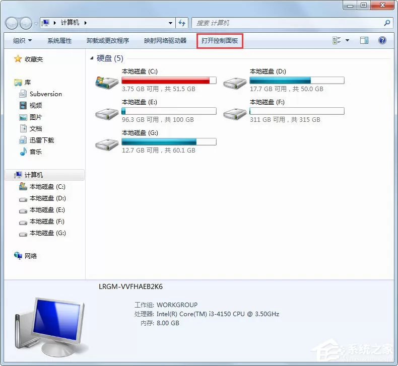Click the refresh button beside address bar

(182, 23)
